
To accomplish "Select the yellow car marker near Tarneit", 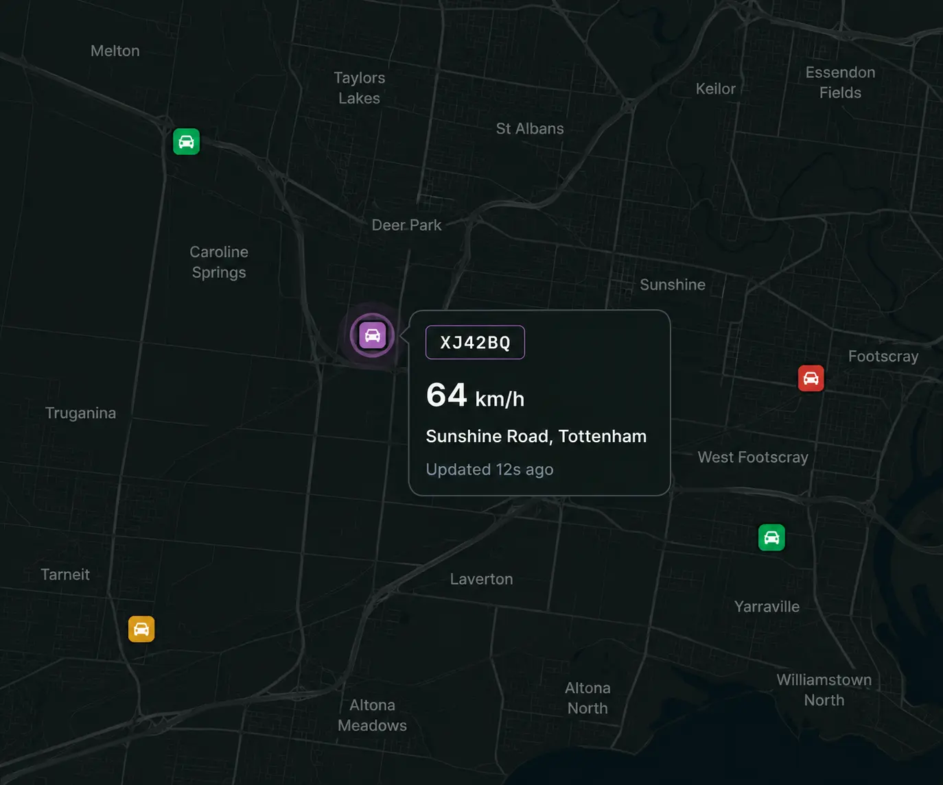I will [141, 629].
